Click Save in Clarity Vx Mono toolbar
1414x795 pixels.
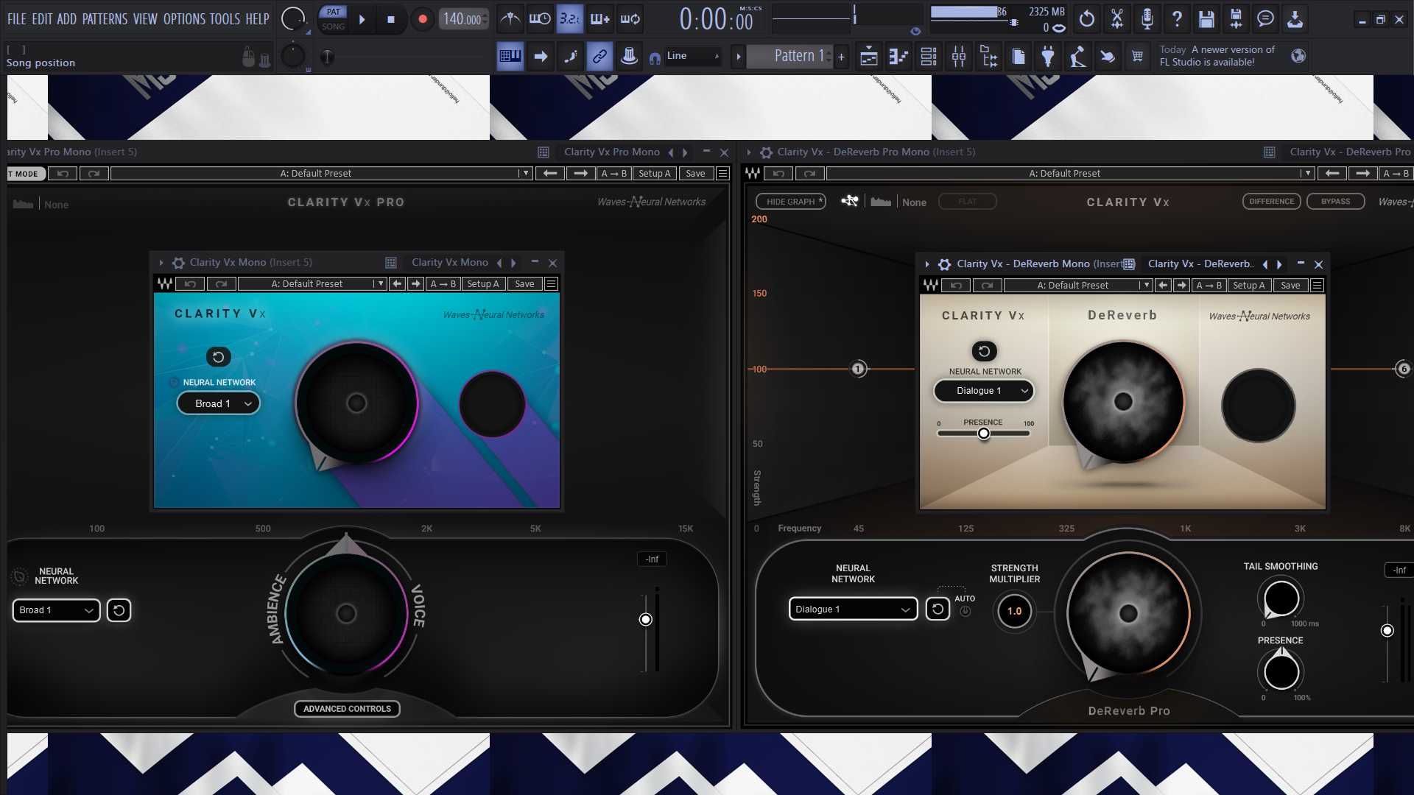tap(525, 284)
